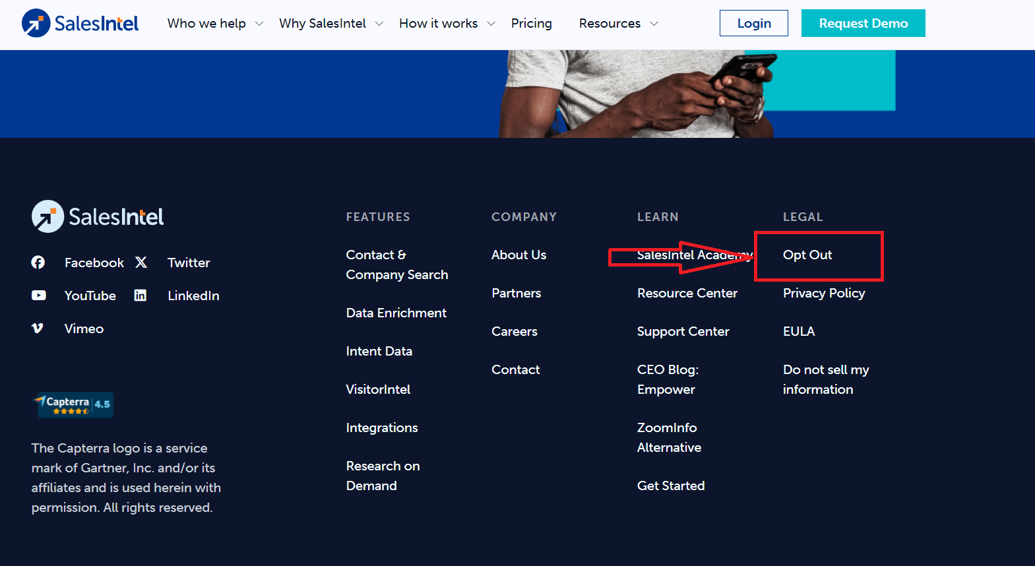Screen dimensions: 1035x566
Task: Open the How it works menu
Action: pyautogui.click(x=438, y=23)
